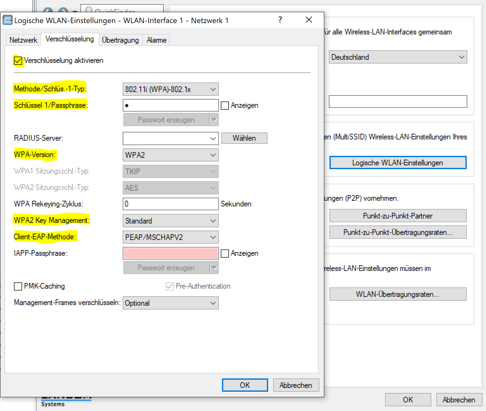Open the Deutschland country dropdown
Image resolution: width=486 pixels, height=411 pixels.
(x=398, y=57)
